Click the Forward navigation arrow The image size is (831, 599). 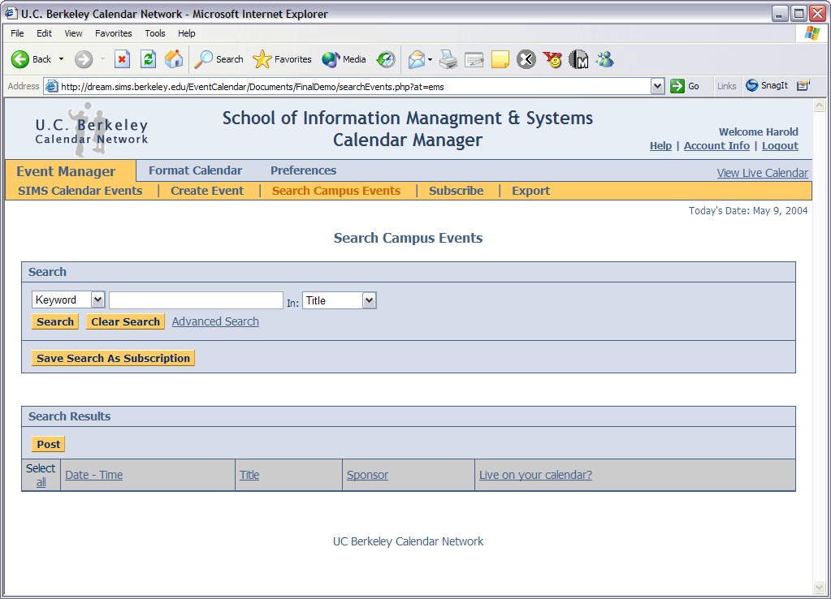pos(83,59)
